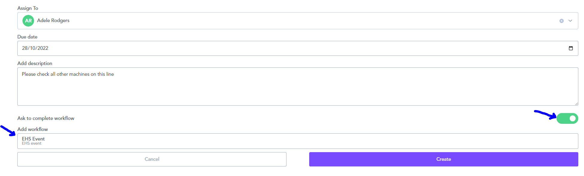Open the Add workflow selector showing EHS Event
Image resolution: width=584 pixels, height=176 pixels.
coord(298,141)
